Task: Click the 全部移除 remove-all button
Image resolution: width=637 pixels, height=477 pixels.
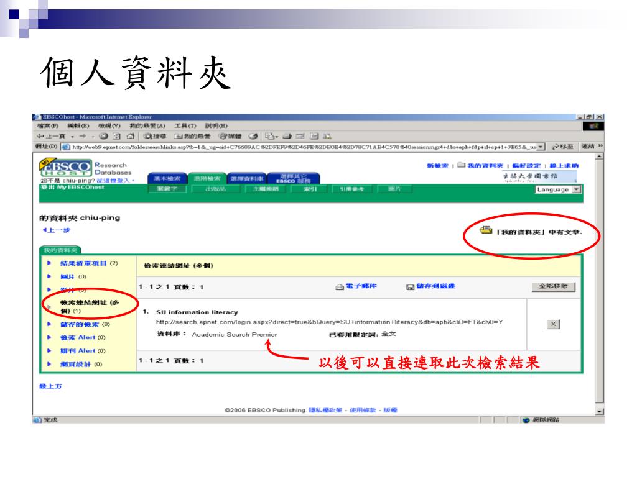Action: pos(554,286)
